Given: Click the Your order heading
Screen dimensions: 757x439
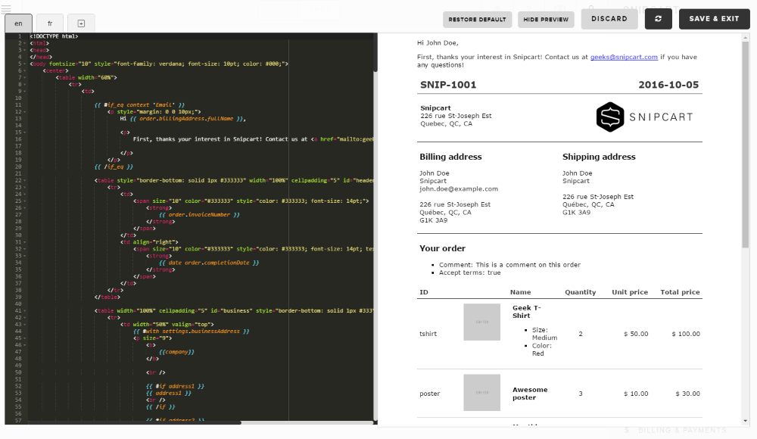Looking at the screenshot, I should pyautogui.click(x=442, y=249).
